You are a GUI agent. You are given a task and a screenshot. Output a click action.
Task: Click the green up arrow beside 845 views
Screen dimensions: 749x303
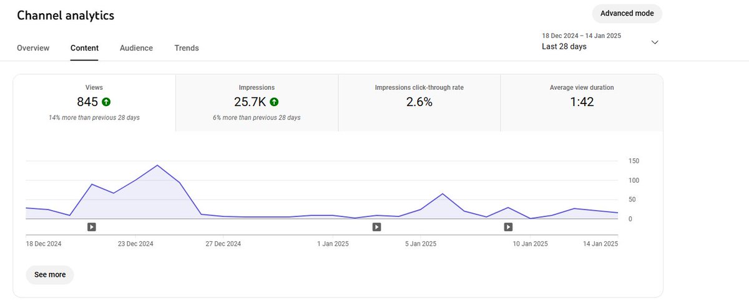(107, 102)
